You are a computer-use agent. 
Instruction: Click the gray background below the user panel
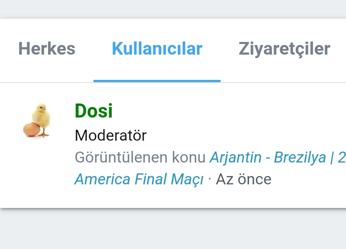coord(173,229)
